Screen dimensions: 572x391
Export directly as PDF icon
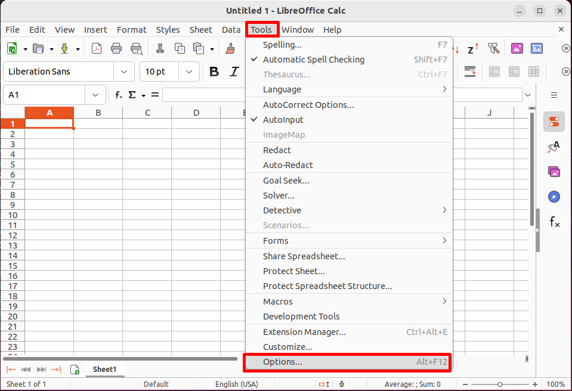(97, 48)
